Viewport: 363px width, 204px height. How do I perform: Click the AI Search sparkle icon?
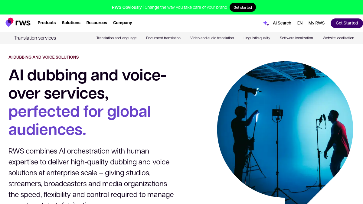click(x=266, y=23)
